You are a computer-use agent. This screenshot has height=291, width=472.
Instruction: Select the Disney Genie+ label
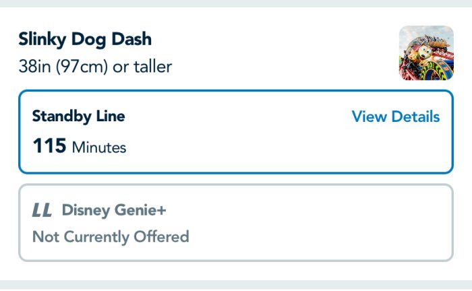[x=114, y=210]
